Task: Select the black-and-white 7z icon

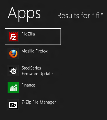Action: coord(13,105)
